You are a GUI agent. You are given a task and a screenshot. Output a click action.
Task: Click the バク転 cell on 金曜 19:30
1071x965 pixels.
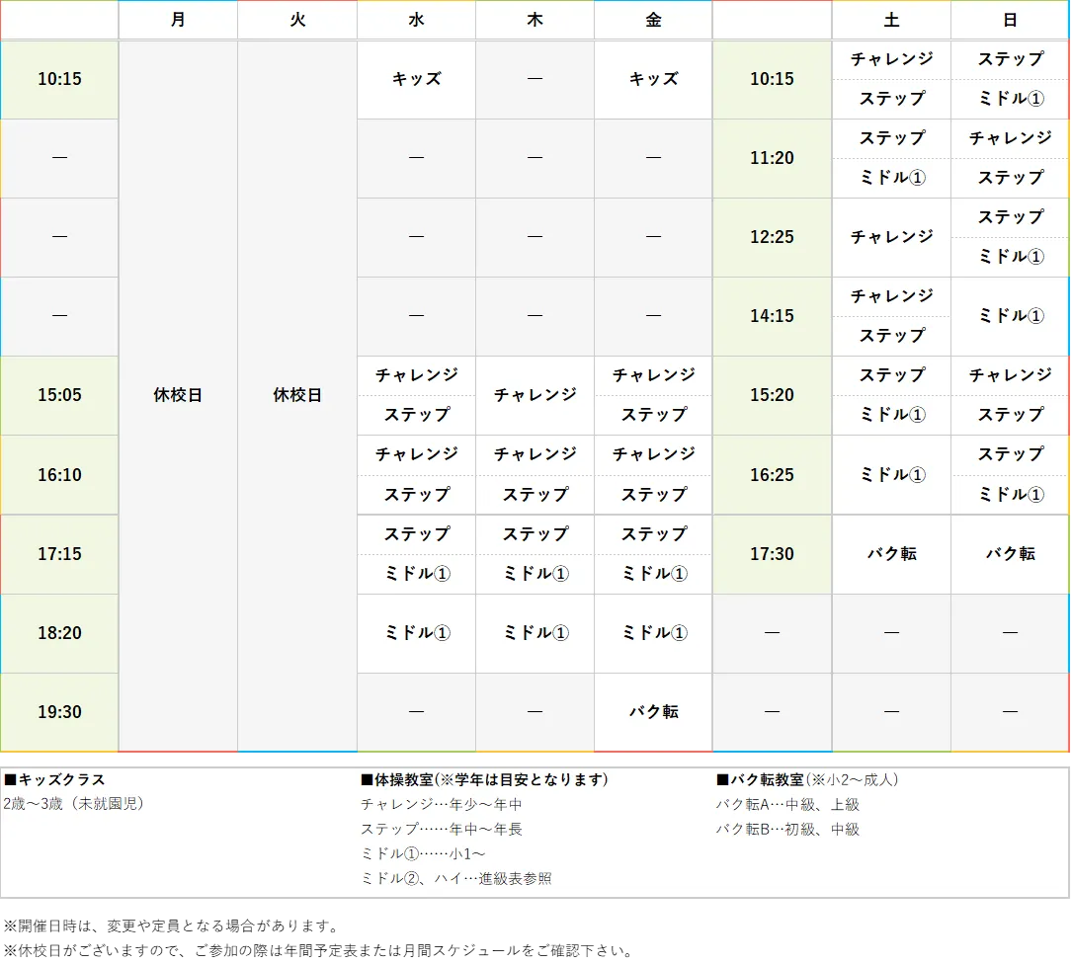pyautogui.click(x=652, y=712)
